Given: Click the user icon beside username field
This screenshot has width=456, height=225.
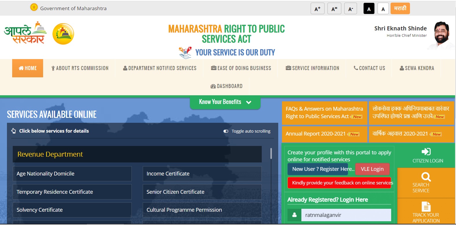Looking at the screenshot, I should 294,215.
